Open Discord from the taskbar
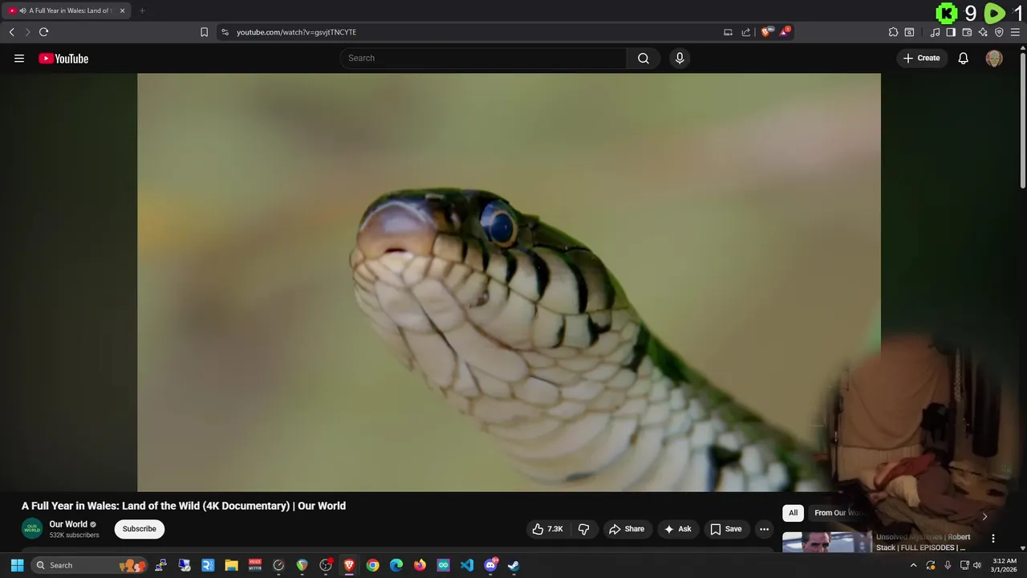Image resolution: width=1027 pixels, height=578 pixels. 490,565
